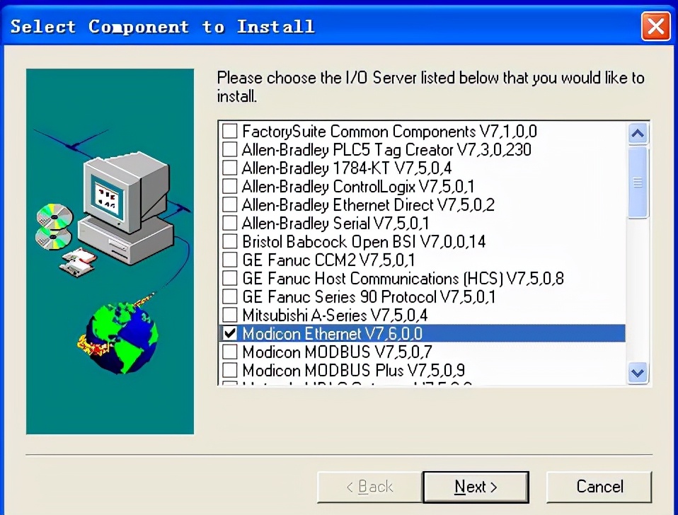The height and width of the screenshot is (515, 678).
Task: Close the Select Component dialog
Action: point(655,27)
